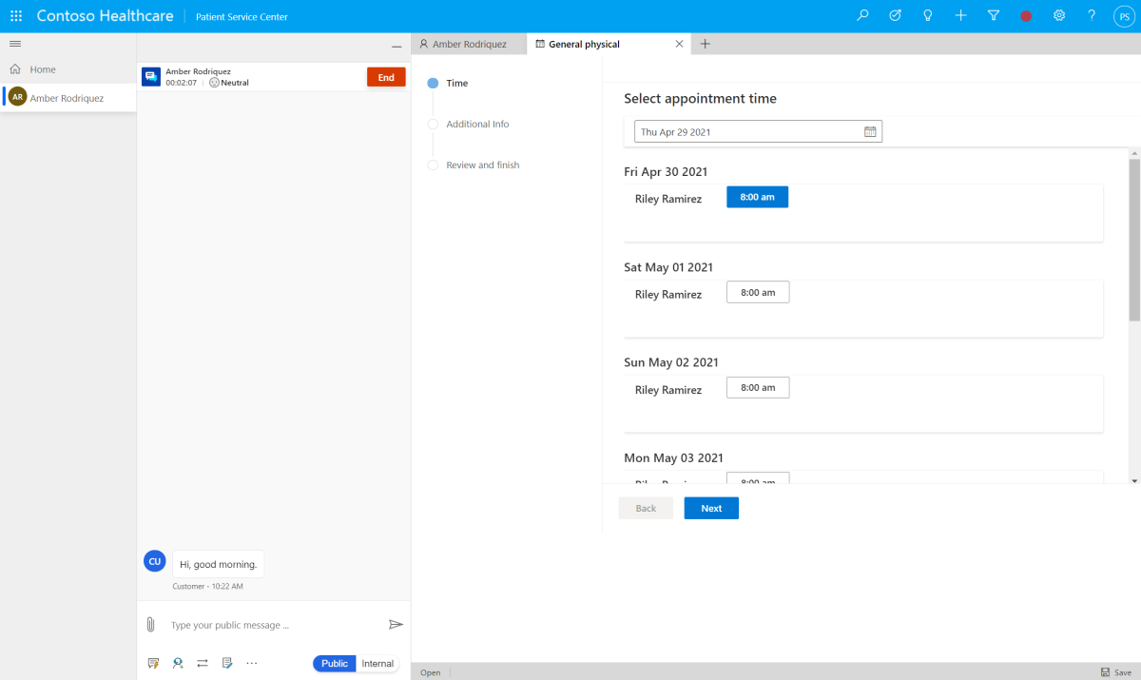The height and width of the screenshot is (680, 1141).
Task: Open the consult agent icon
Action: 178,663
